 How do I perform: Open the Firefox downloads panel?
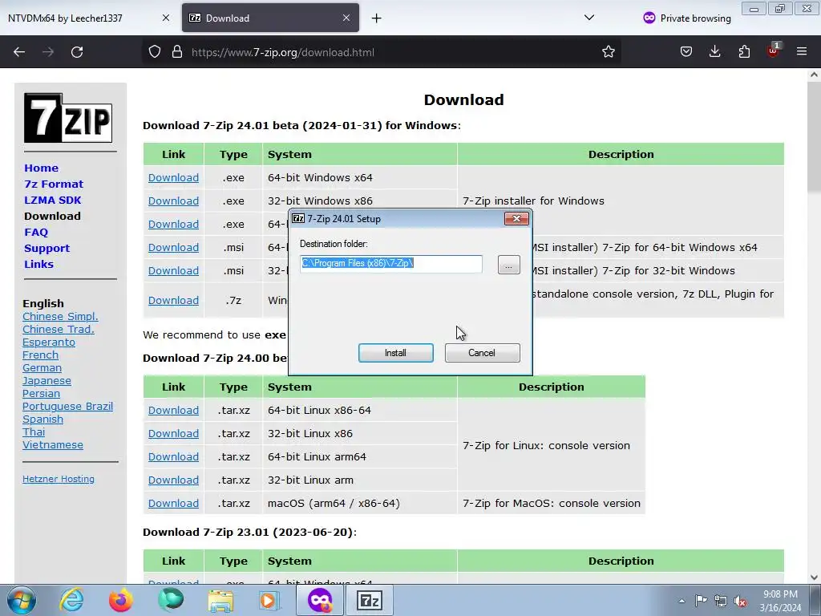point(714,52)
